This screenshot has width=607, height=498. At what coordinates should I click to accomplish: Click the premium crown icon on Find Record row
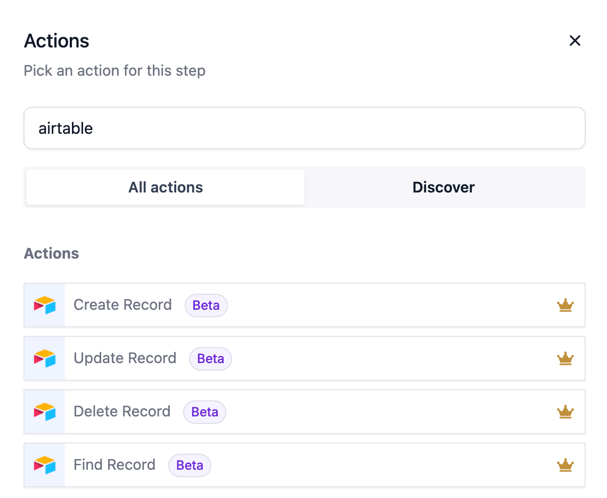tap(565, 465)
